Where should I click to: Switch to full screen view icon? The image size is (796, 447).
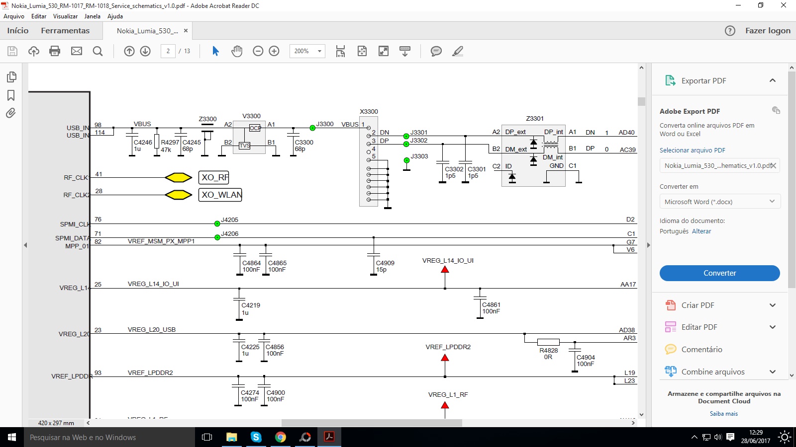point(384,51)
